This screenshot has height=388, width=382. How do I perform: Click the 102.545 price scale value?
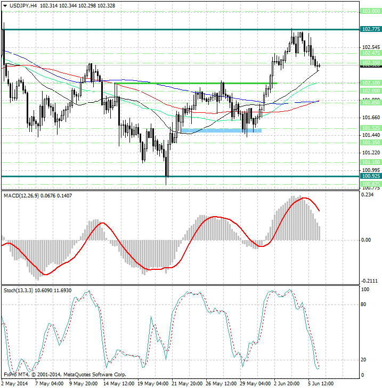pyautogui.click(x=371, y=47)
